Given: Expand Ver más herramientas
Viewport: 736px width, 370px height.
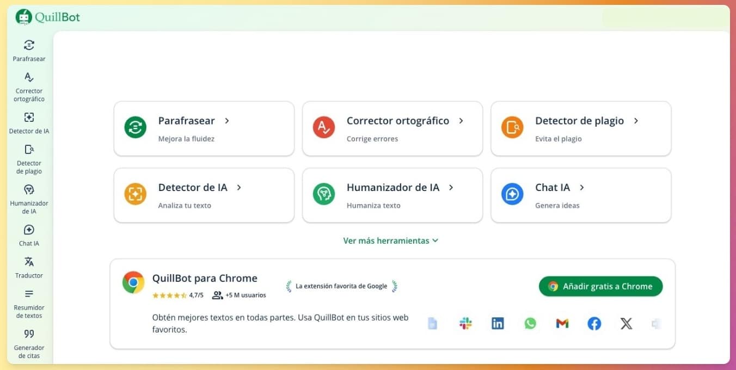Looking at the screenshot, I should click(390, 240).
